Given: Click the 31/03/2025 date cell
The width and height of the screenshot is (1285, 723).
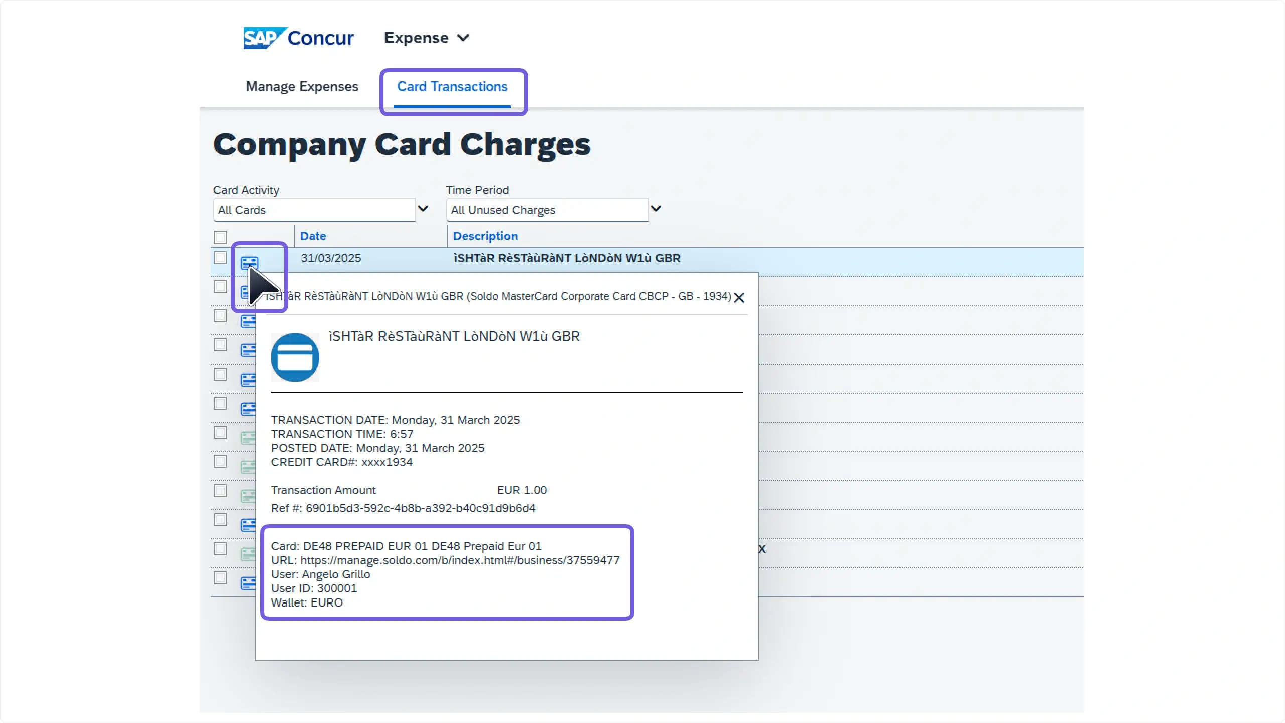Looking at the screenshot, I should click(331, 258).
